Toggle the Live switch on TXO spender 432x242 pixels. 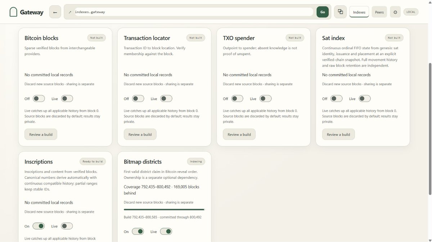pos(265,99)
